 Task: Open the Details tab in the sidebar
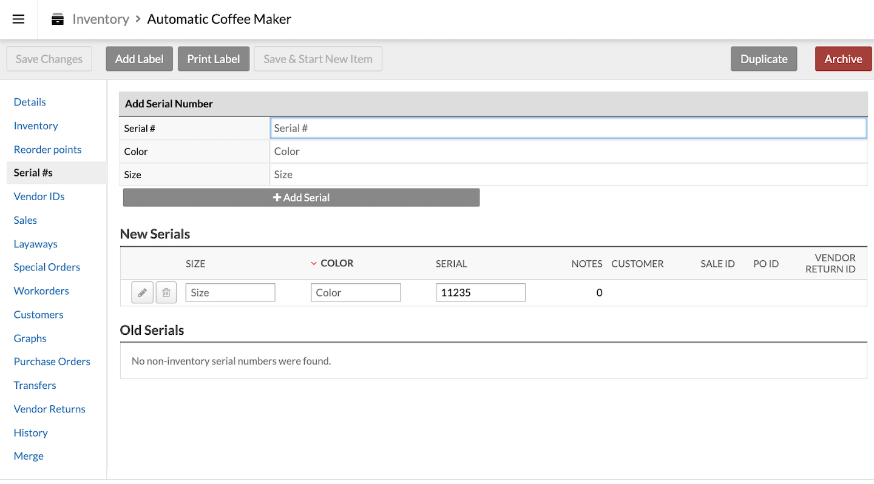pyautogui.click(x=30, y=102)
